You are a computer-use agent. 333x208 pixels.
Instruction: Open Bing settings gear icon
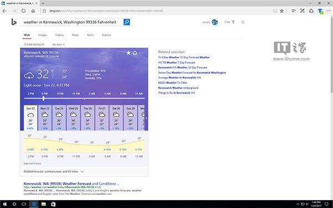[x=243, y=22]
